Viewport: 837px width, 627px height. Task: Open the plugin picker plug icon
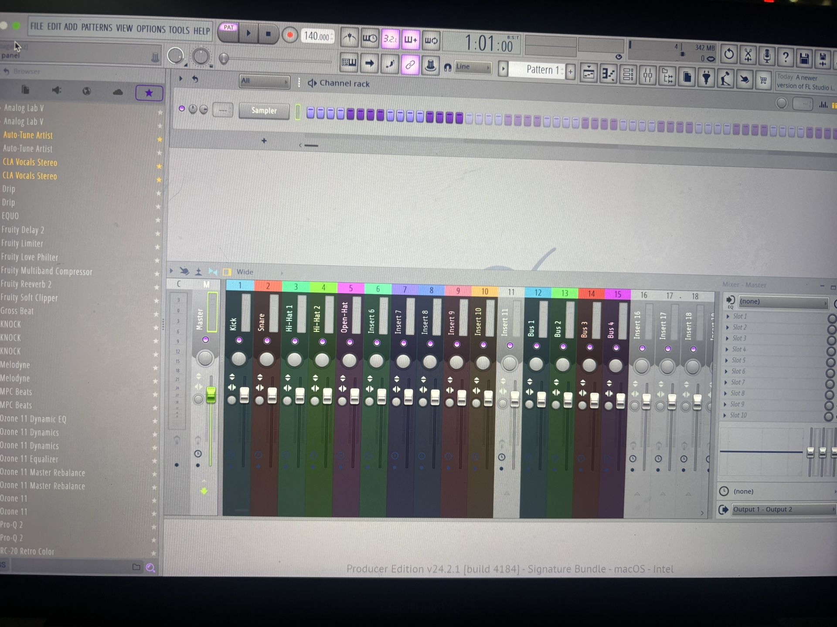[x=706, y=78]
